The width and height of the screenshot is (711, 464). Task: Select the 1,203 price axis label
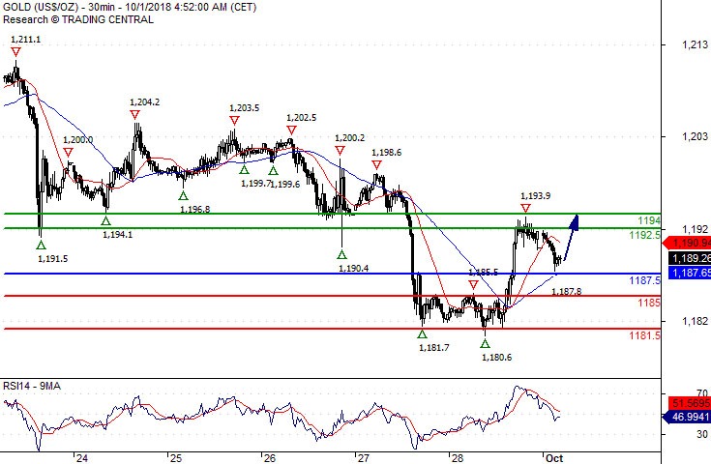tap(695, 136)
